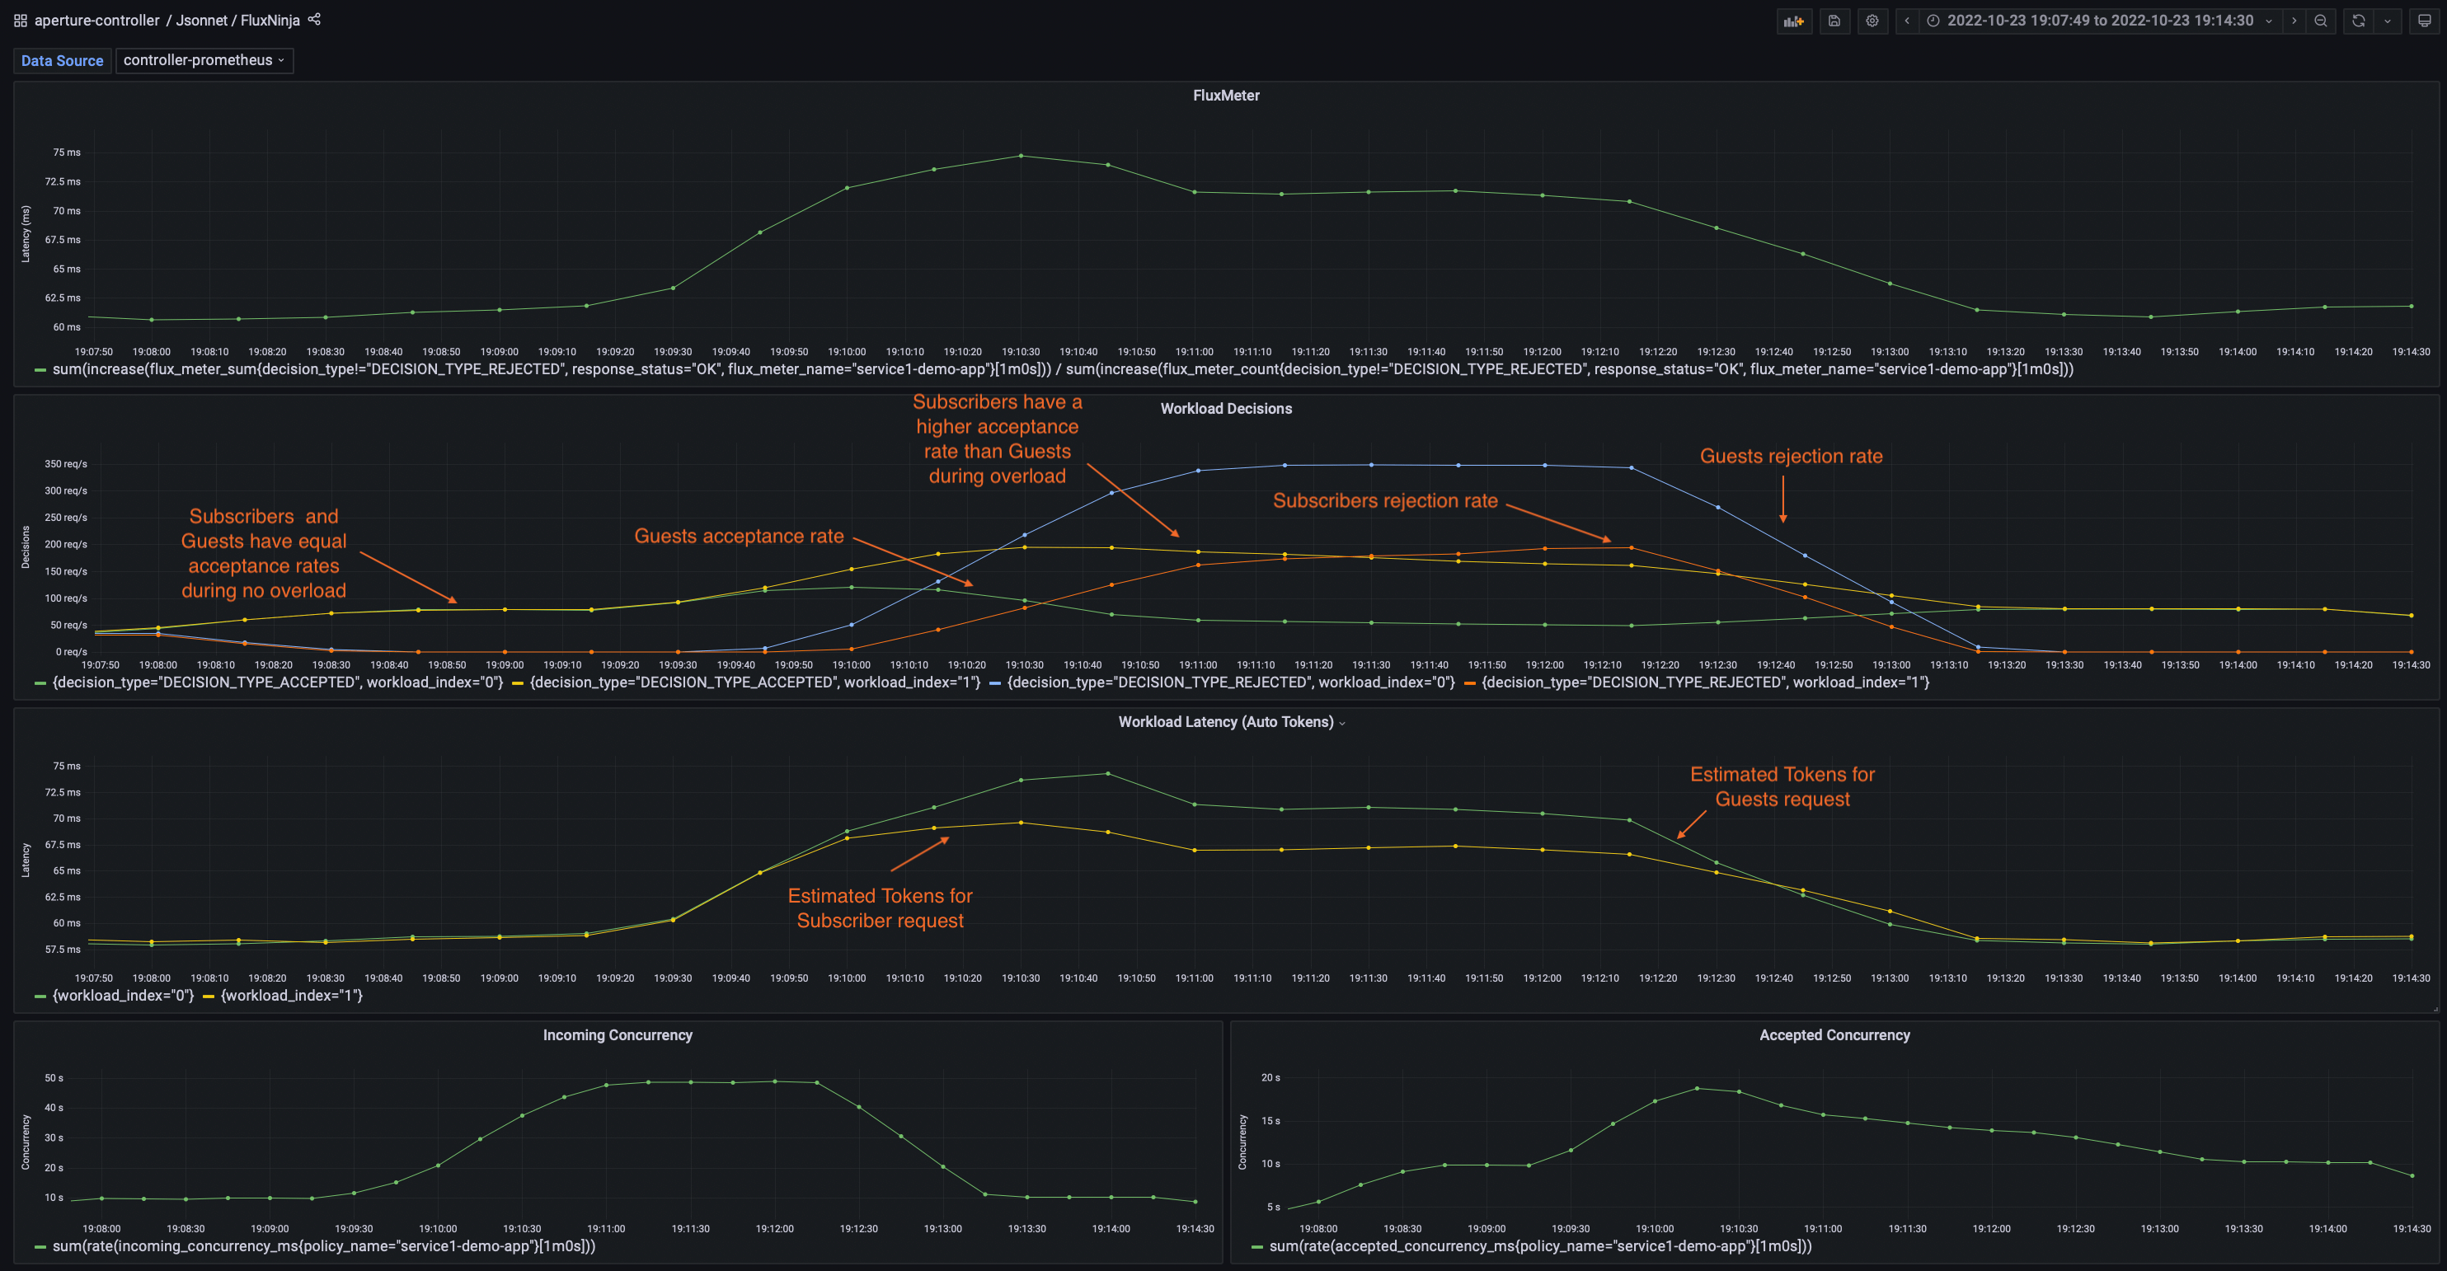Toggle legend DECISION_TYPE_REJECTED workload_index="1" series
This screenshot has height=1271, width=2447.
[1705, 683]
